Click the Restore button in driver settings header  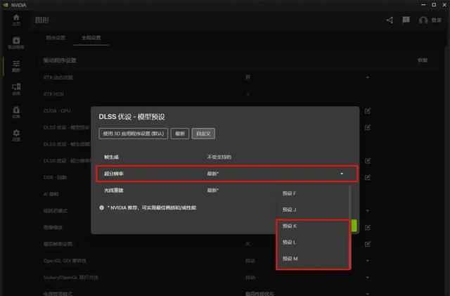(423, 60)
